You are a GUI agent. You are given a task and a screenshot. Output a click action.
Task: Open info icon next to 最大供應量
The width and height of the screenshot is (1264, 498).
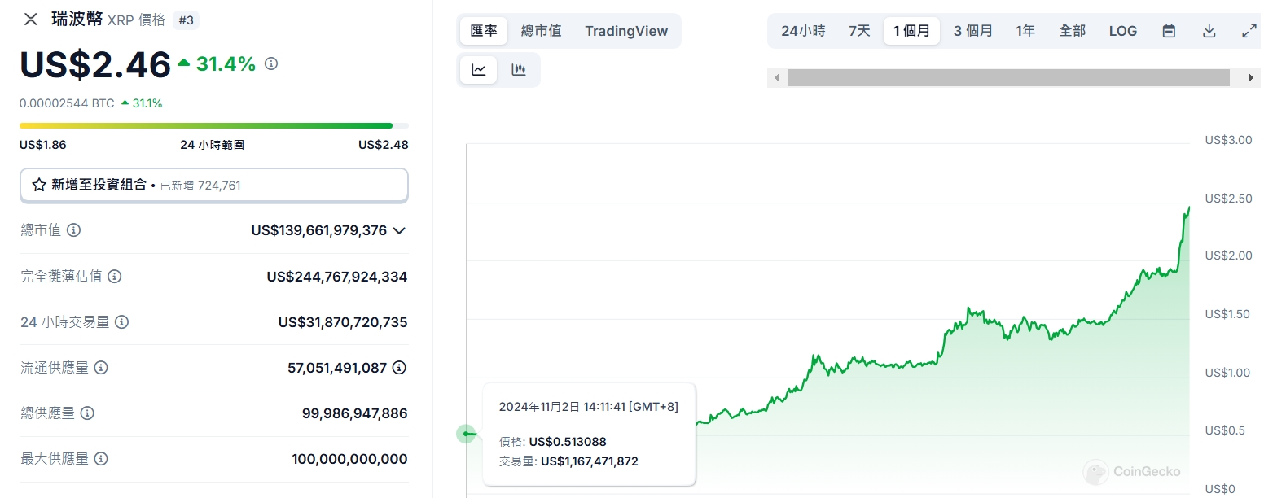[101, 459]
